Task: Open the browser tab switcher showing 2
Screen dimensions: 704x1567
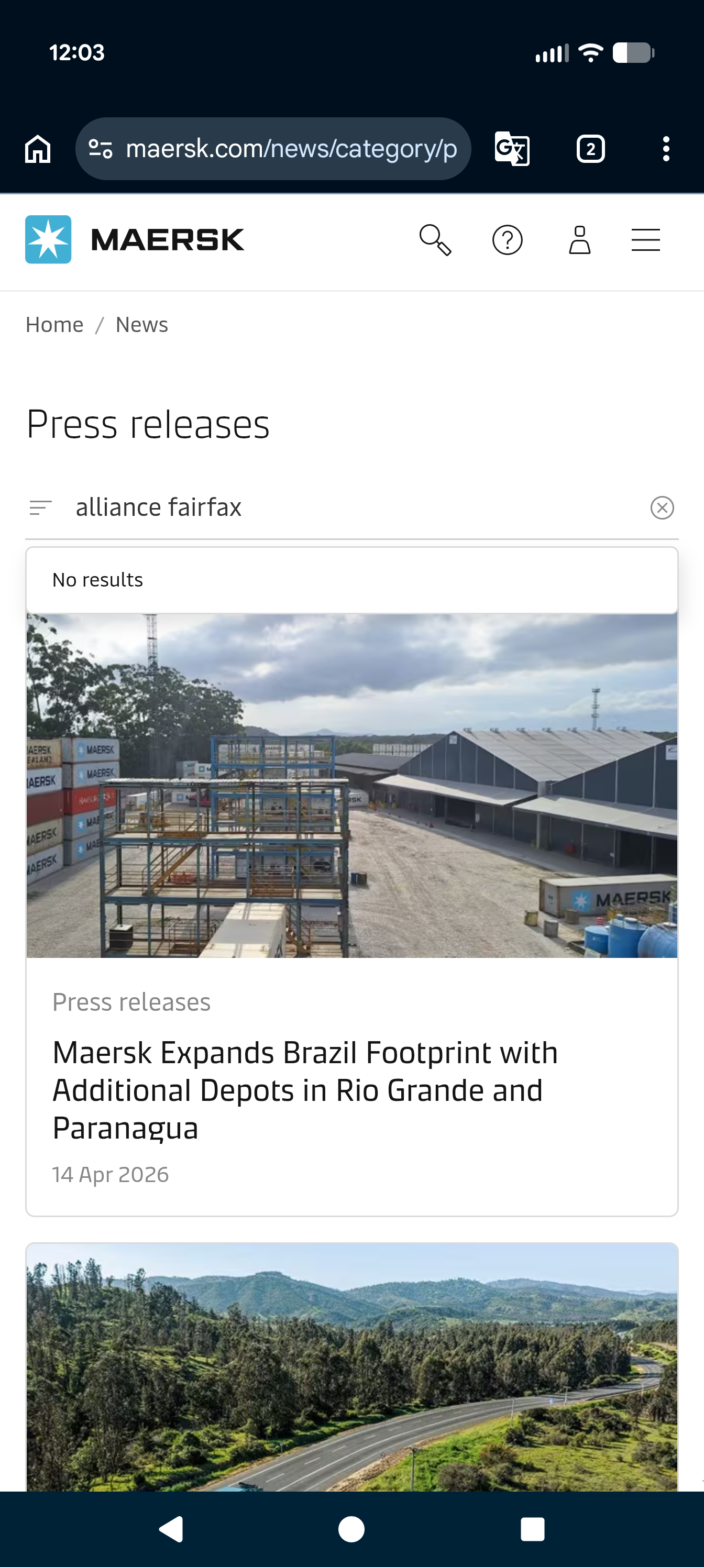Action: pyautogui.click(x=590, y=148)
